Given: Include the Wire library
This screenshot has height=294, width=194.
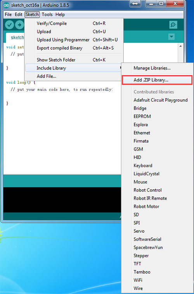Looking at the screenshot, I should pyautogui.click(x=157, y=288).
